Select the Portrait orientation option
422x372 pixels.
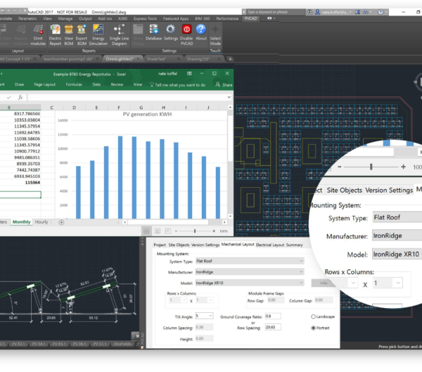click(x=313, y=328)
